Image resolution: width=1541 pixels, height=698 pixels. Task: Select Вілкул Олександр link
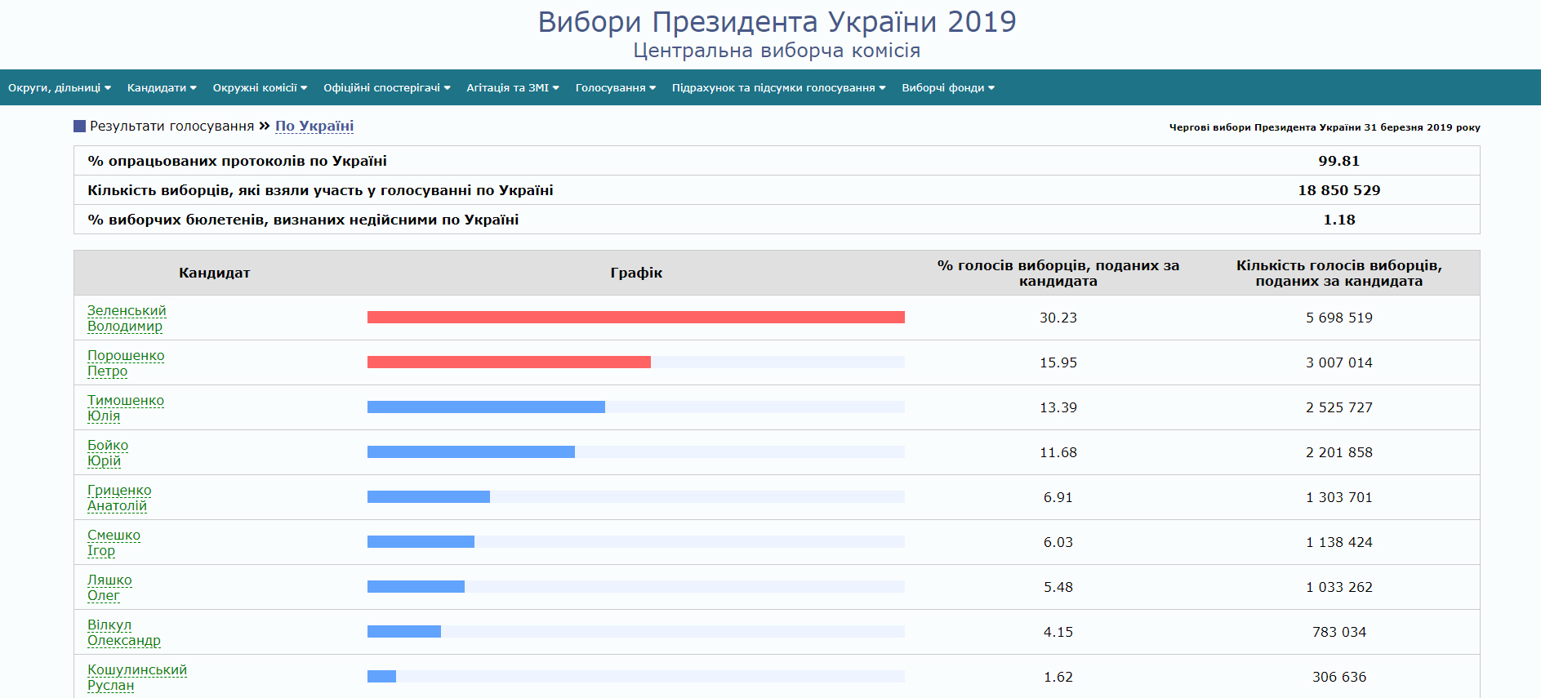click(x=123, y=633)
